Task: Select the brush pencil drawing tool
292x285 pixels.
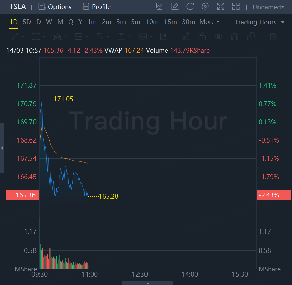Action: coord(186,37)
